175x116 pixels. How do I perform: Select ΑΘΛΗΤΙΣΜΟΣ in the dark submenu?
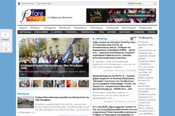point(125,32)
